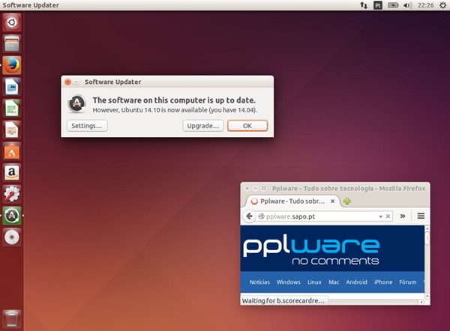Open the Files manager from the launcher
The image size is (450, 331).
click(x=12, y=44)
